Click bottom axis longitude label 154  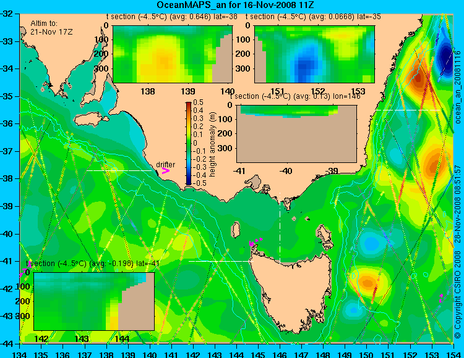(453, 354)
